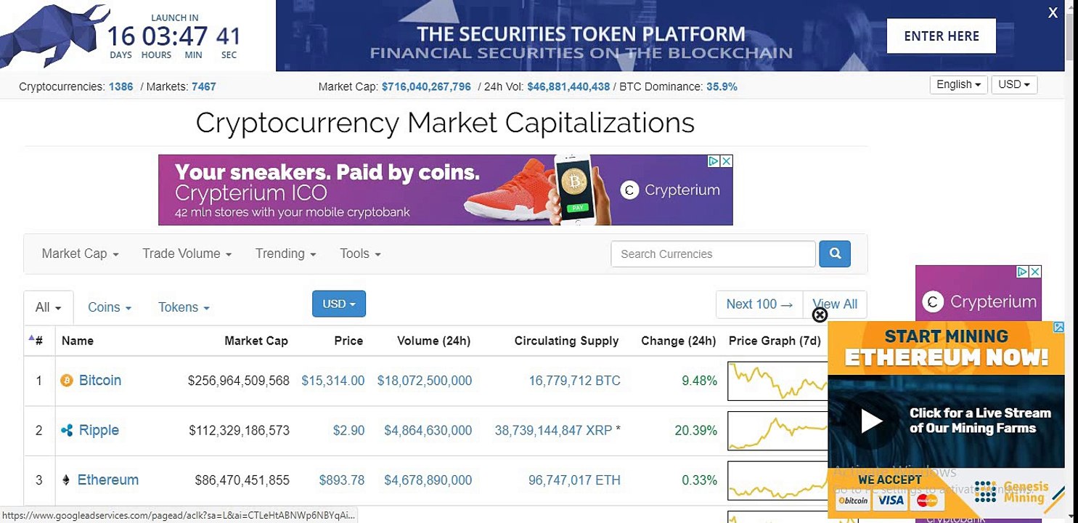Click the Ethereum diamond icon
1078x523 pixels.
click(66, 480)
